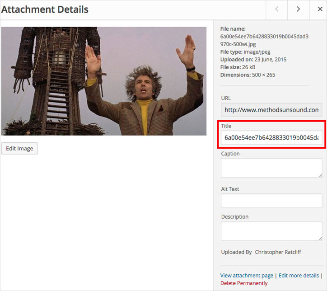Go to next attachment arrow
The width and height of the screenshot is (327, 291).
pos(298,9)
